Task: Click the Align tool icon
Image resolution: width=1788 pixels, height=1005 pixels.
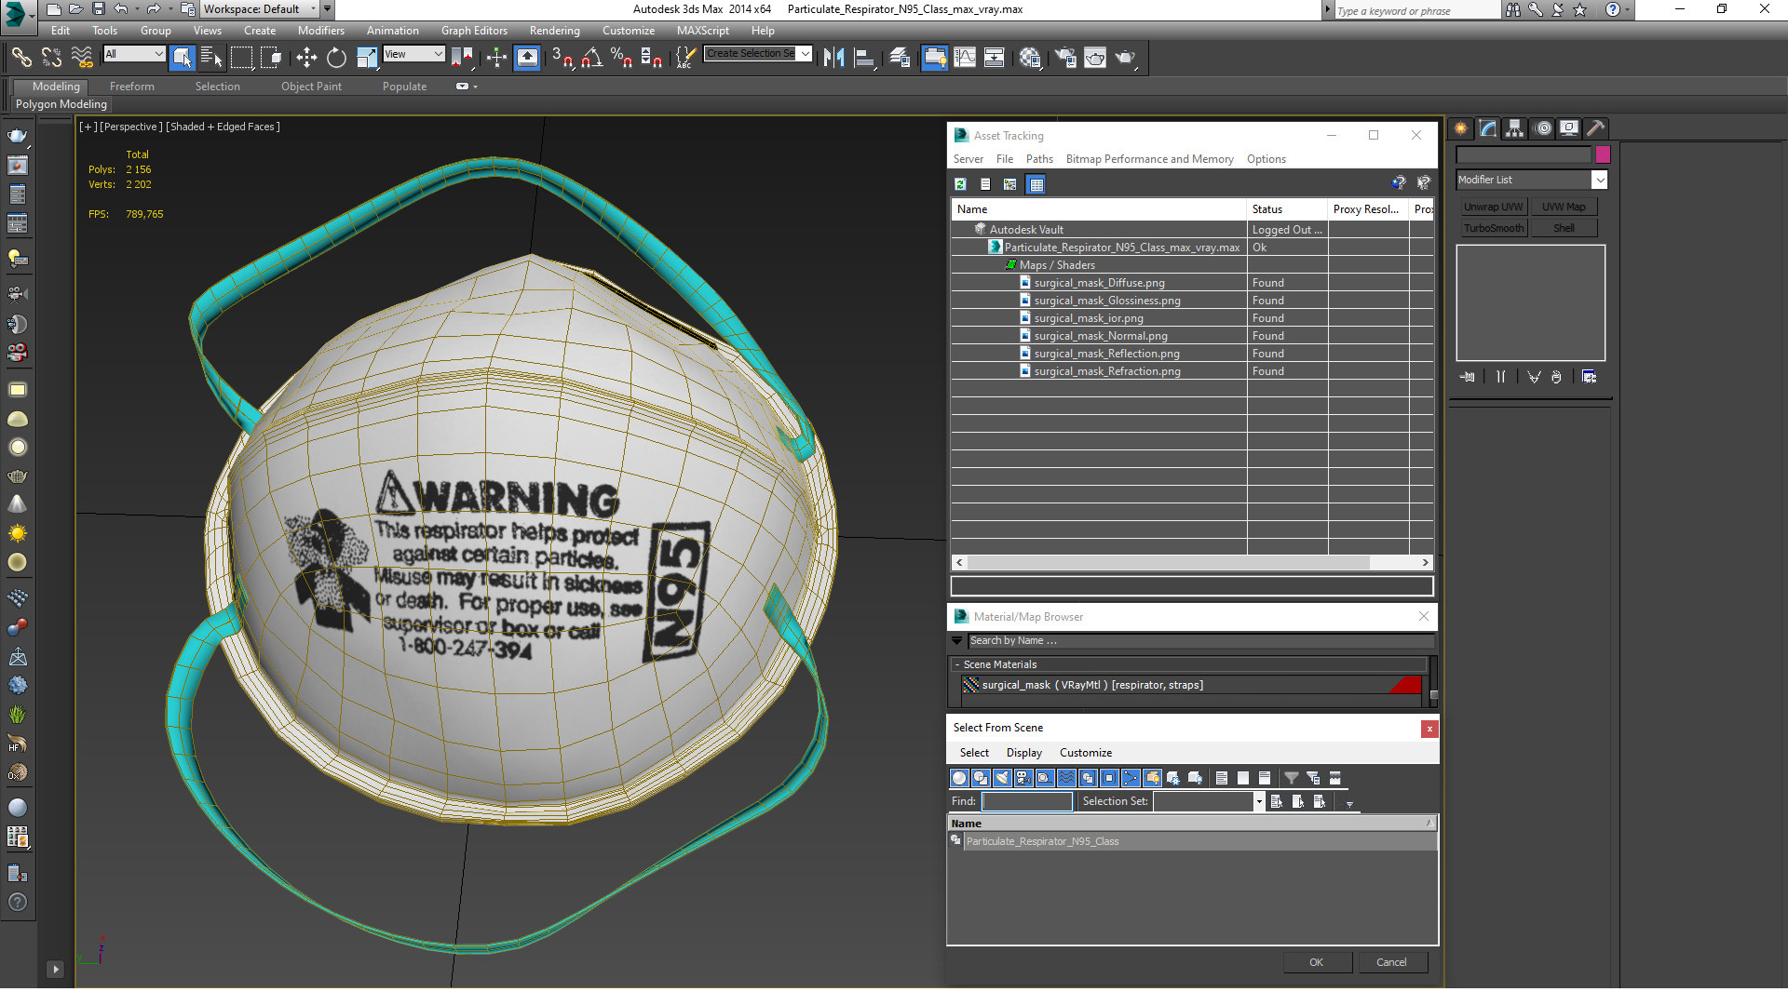Action: pyautogui.click(x=864, y=58)
